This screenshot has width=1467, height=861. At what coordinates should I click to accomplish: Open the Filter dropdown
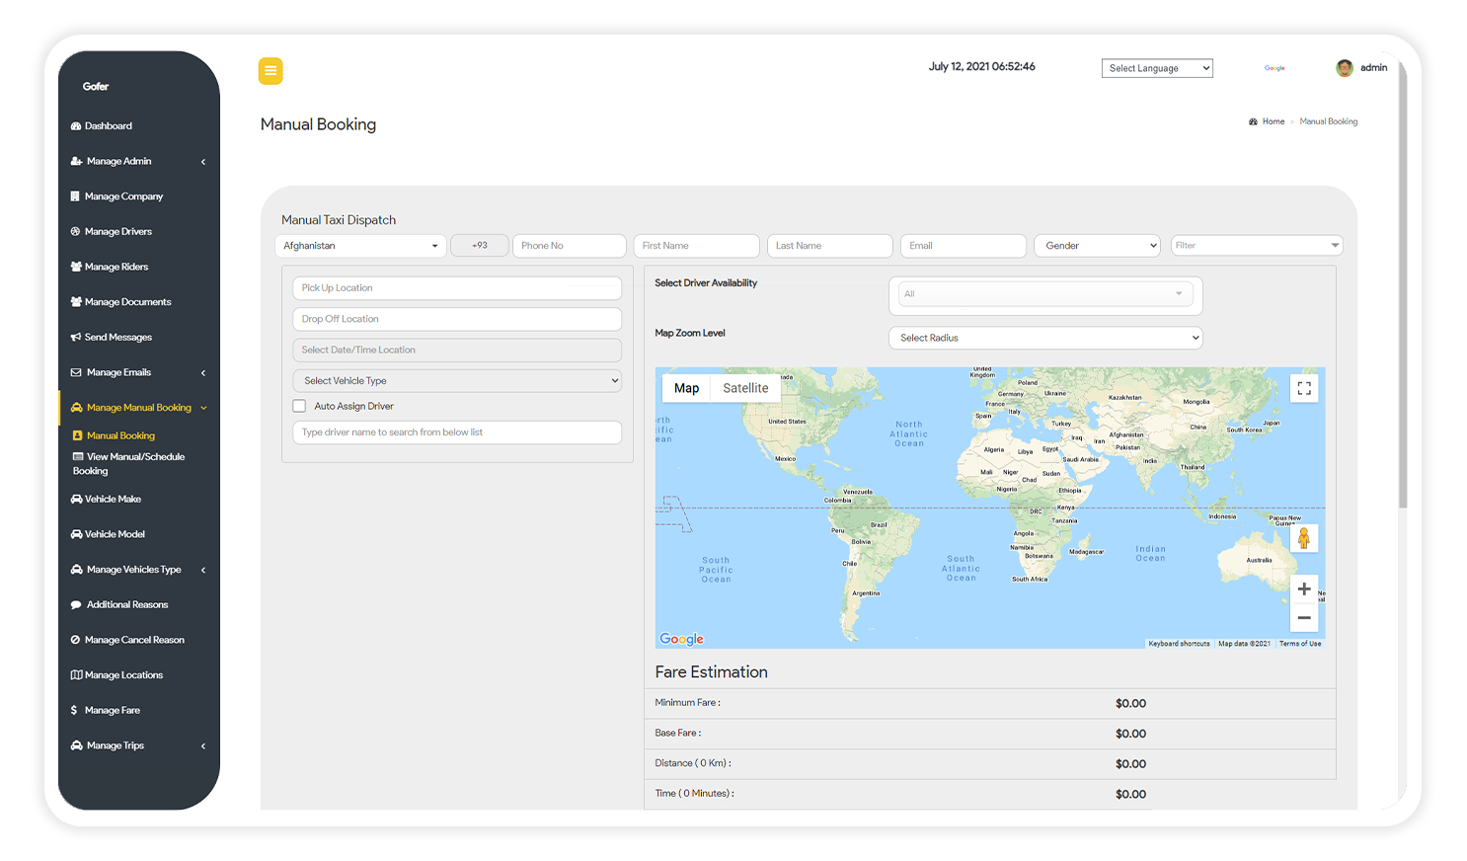pos(1257,246)
